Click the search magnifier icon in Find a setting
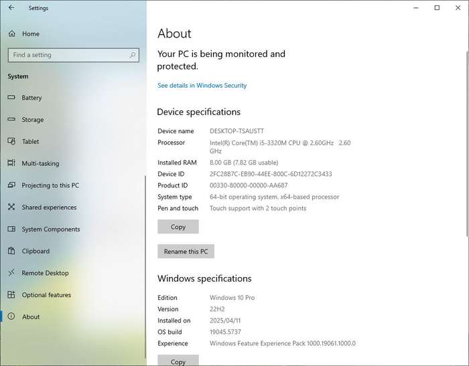The image size is (469, 366). tap(132, 55)
